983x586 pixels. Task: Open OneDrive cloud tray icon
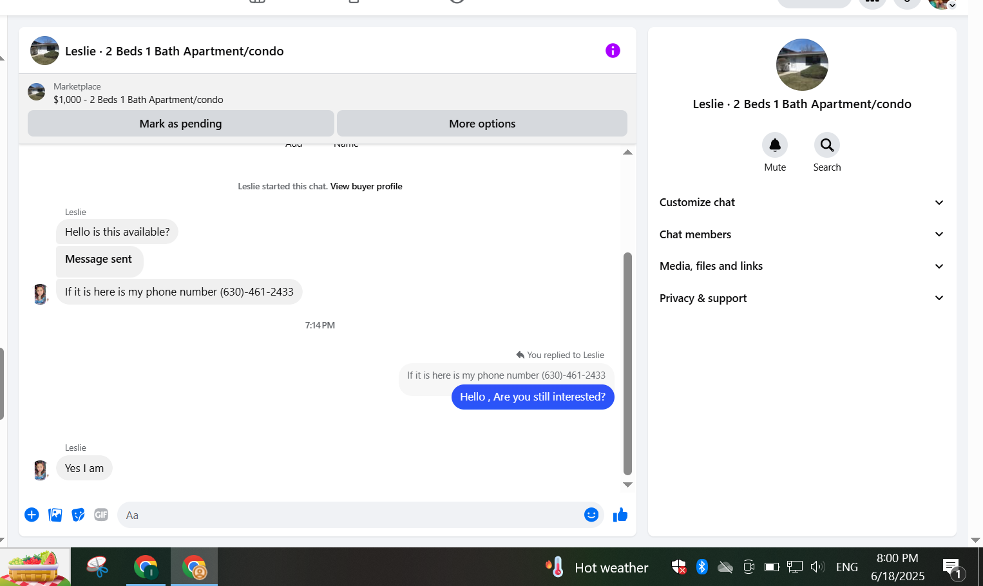click(725, 567)
